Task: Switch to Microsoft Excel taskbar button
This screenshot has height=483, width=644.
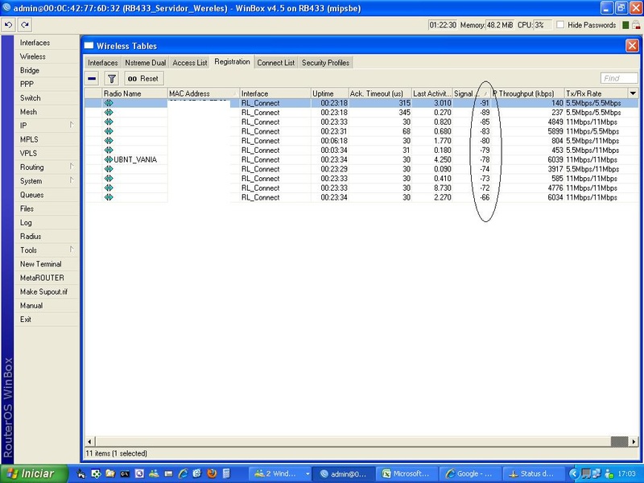Action: [x=407, y=473]
